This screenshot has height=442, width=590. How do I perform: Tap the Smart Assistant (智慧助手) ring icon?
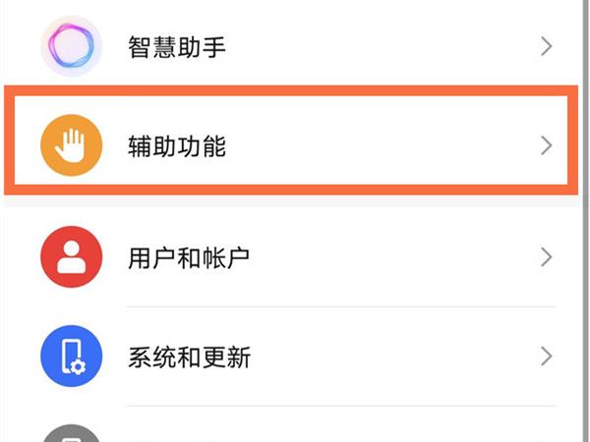[x=71, y=45]
